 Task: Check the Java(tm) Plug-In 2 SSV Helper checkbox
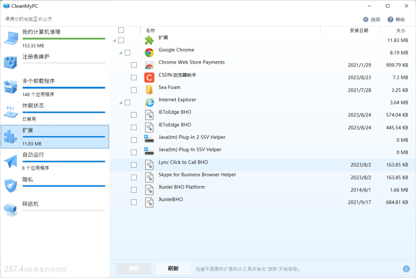pos(134,140)
